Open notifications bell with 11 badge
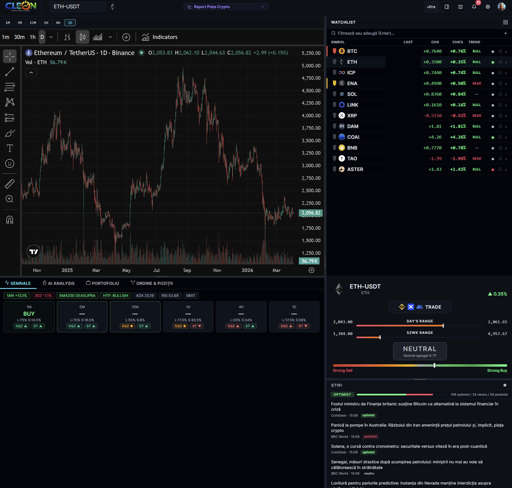Screen dimensions: 512x488 click(474, 7)
